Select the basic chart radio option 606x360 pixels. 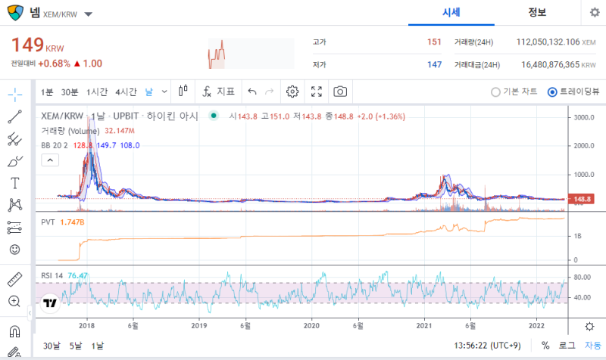point(495,92)
